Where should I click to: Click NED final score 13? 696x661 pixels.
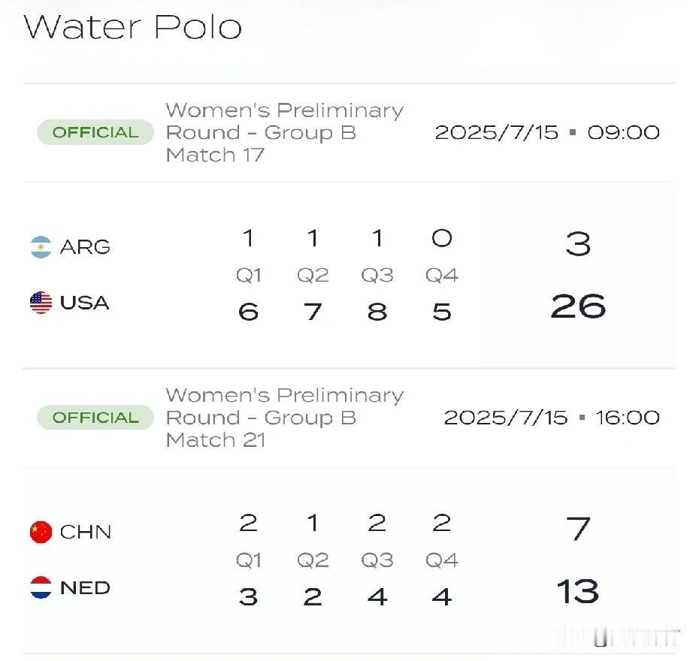tap(578, 591)
